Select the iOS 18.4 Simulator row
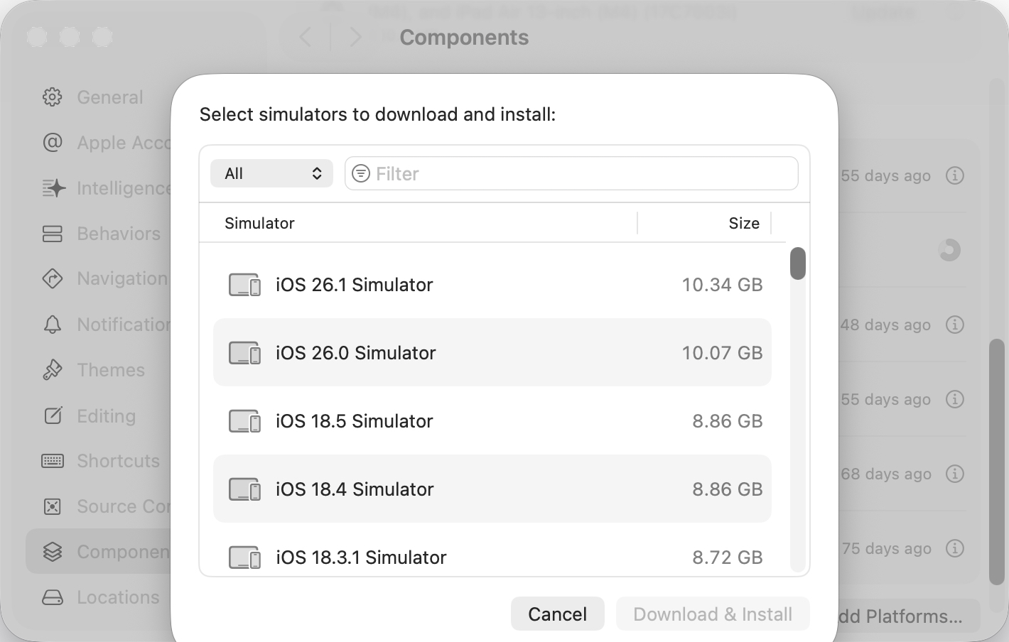The image size is (1009, 642). pos(492,489)
